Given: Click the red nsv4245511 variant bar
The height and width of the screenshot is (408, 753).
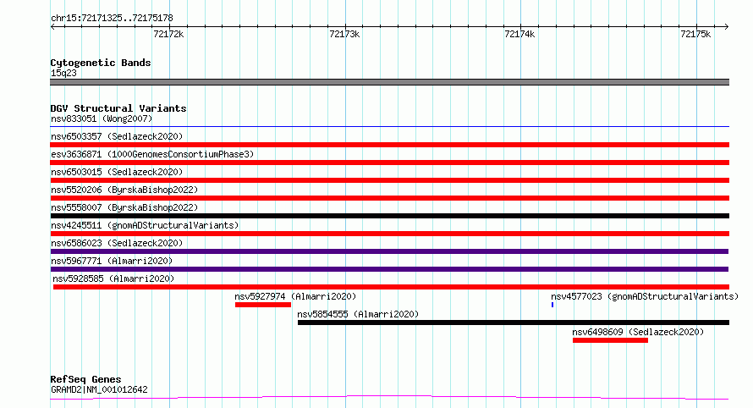Looking at the screenshot, I should click(x=389, y=234).
